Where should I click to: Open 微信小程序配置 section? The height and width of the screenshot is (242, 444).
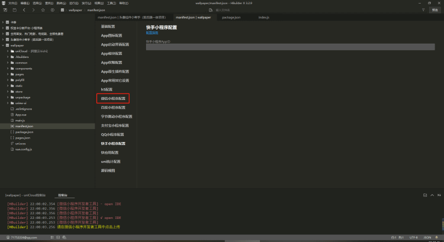113,98
